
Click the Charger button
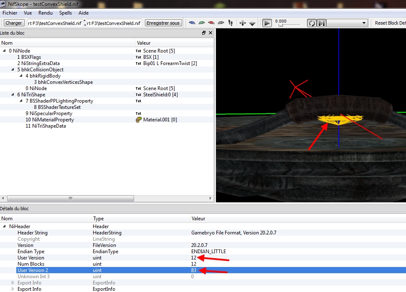(14, 23)
